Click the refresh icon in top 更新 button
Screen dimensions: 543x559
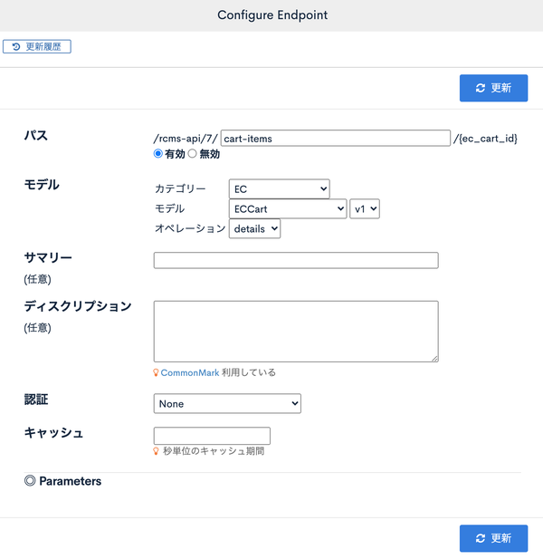coord(481,88)
